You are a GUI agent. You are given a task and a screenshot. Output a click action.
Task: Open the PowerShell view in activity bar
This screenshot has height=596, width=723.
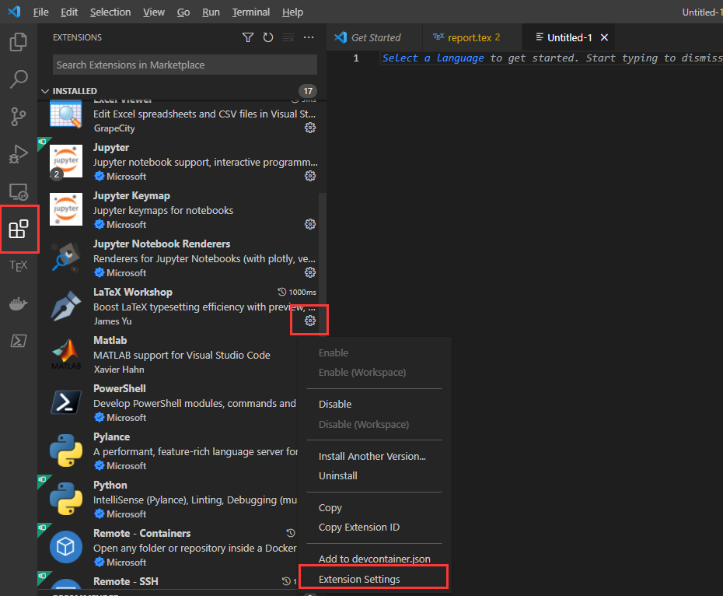(x=19, y=341)
